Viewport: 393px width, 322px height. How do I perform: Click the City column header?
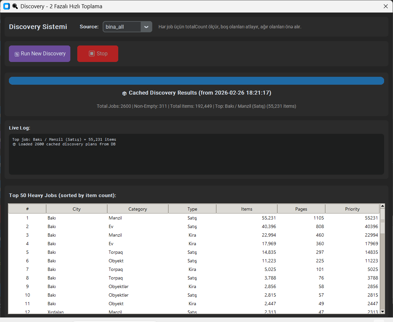click(77, 209)
